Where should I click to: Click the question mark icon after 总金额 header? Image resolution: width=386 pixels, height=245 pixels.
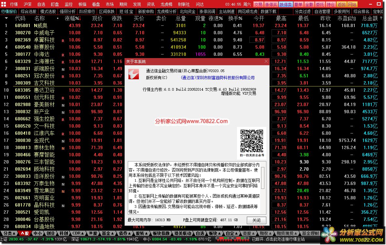click(381, 18)
